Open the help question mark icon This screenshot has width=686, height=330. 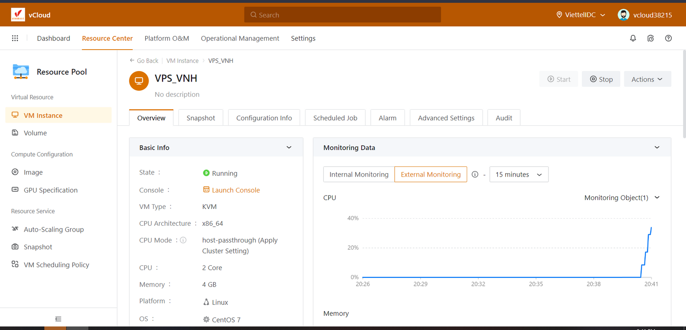point(668,38)
